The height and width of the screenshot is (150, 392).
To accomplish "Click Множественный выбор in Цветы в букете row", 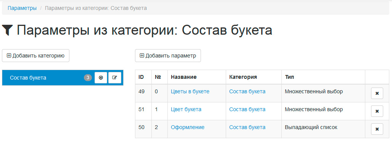I will 314,92.
